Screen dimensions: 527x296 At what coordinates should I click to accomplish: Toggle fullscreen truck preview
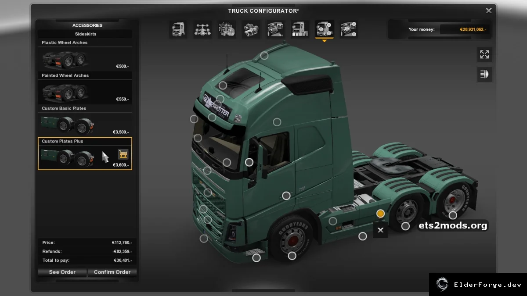tap(484, 54)
